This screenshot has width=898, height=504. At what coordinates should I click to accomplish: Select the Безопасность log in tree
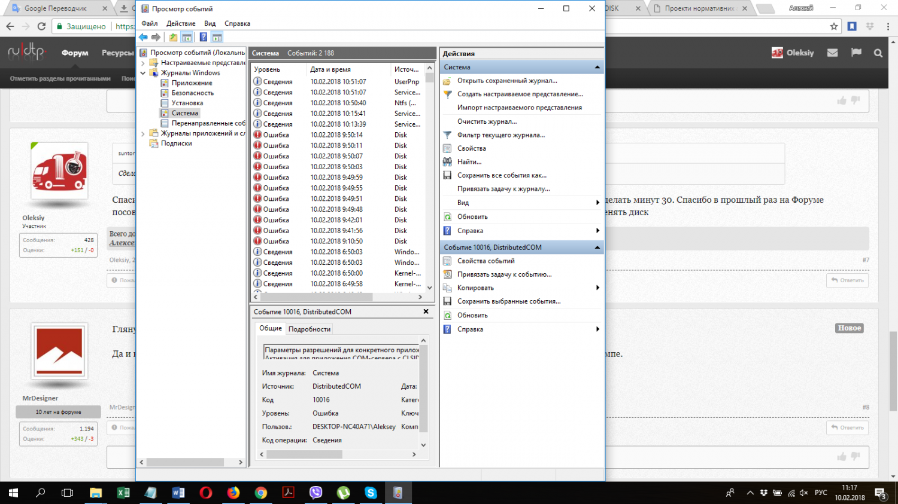(192, 93)
